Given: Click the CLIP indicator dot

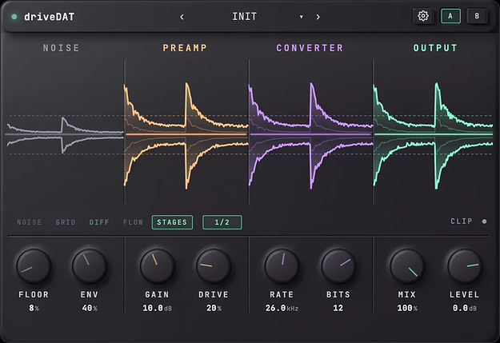Looking at the screenshot, I should (x=484, y=221).
